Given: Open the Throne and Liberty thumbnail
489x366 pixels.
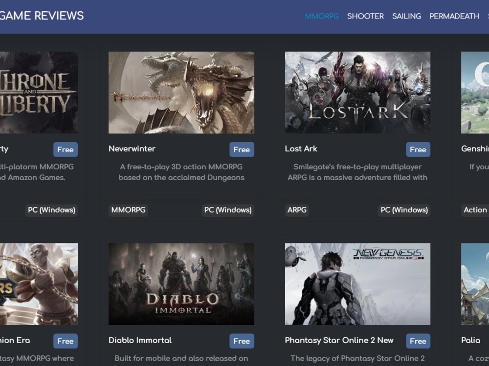Looking at the screenshot, I should click(39, 92).
